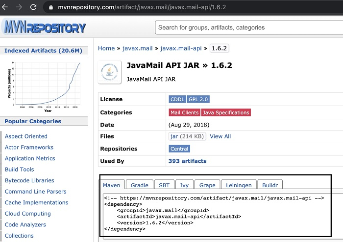Reload the page with the refresh icon

[33, 7]
